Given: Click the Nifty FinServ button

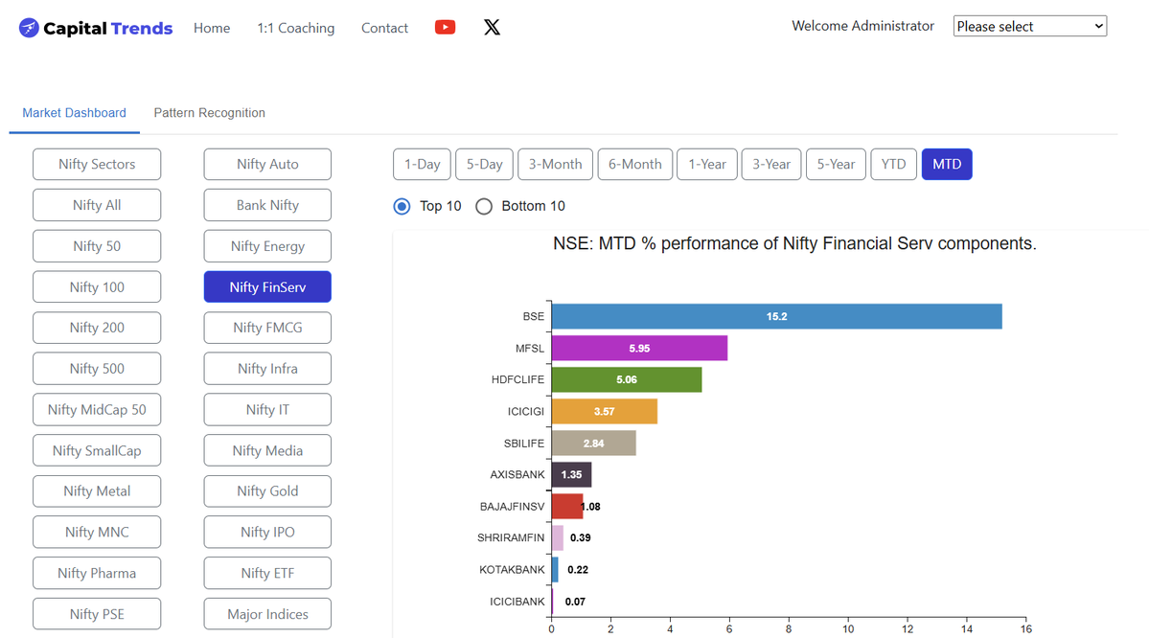Looking at the screenshot, I should point(267,287).
